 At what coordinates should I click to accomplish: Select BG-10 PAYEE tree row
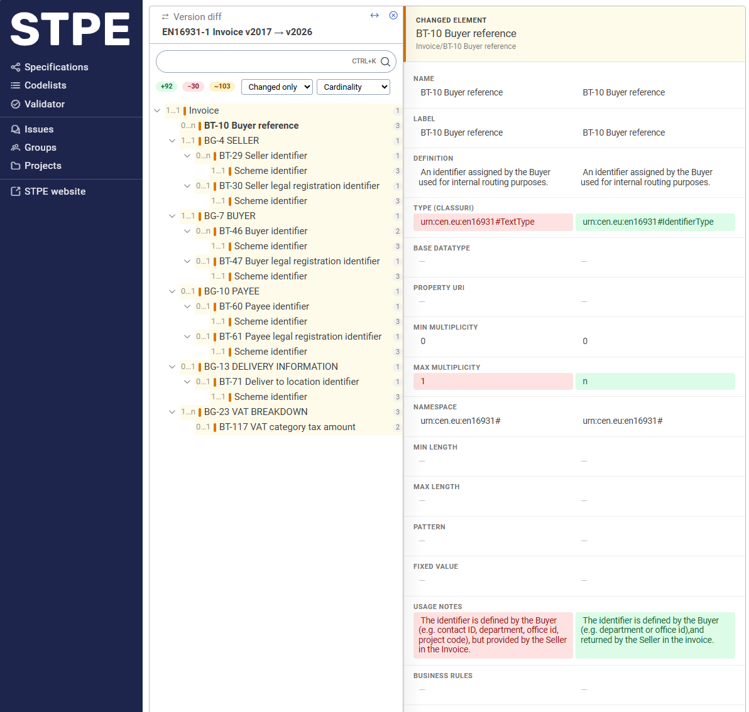291,291
